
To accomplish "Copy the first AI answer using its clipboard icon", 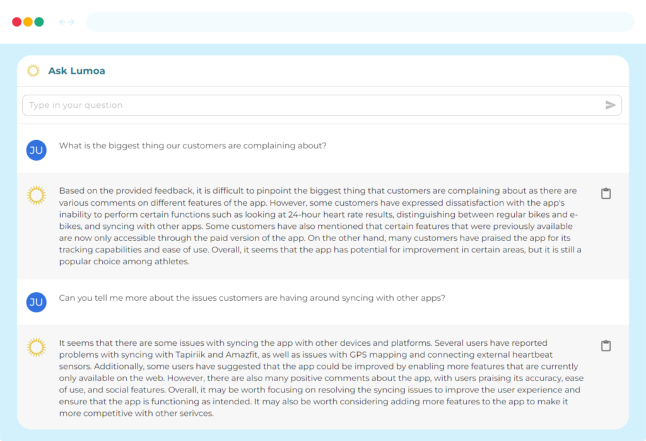I will coord(606,194).
